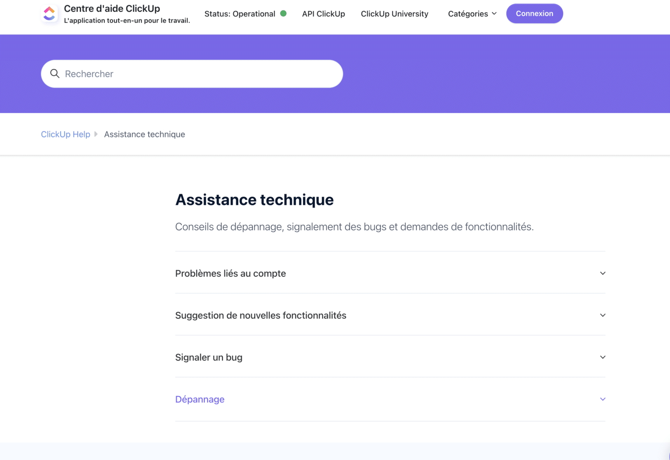Follow the ClickUp Help breadcrumb link
This screenshot has height=460, width=670.
(65, 134)
